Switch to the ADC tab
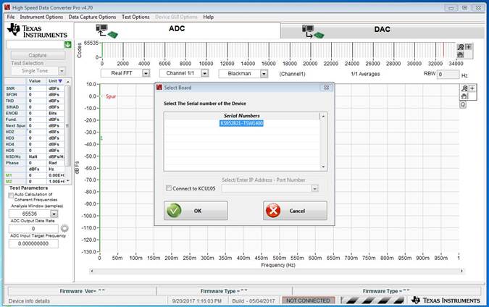 click(177, 30)
